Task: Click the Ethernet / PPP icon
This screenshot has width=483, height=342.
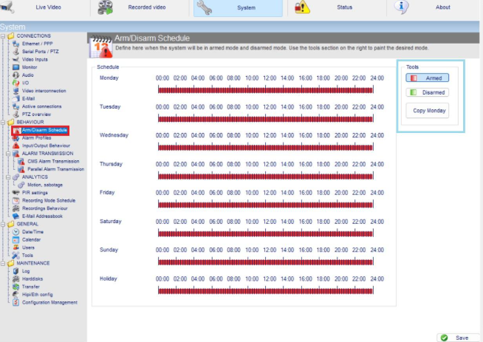Action: (16, 44)
